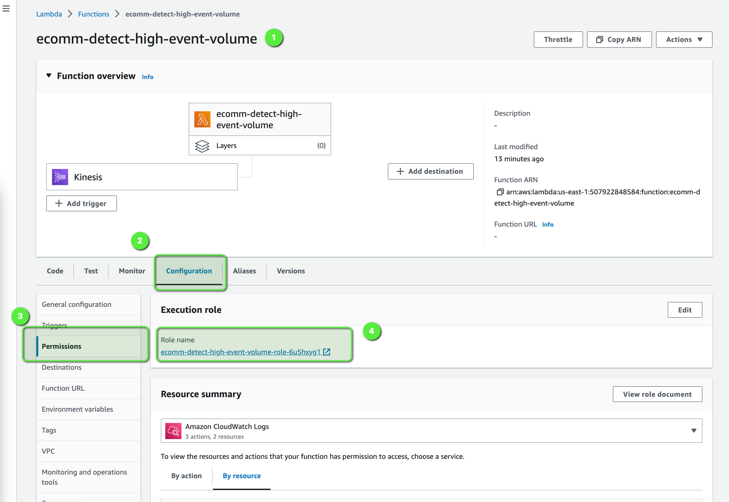Click the '13 minutes ago' last modified text

point(519,159)
